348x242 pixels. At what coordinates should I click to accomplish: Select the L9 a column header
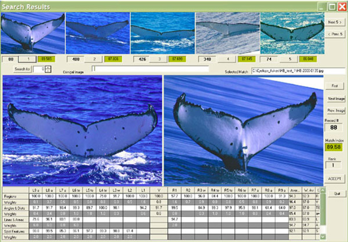point(36,190)
